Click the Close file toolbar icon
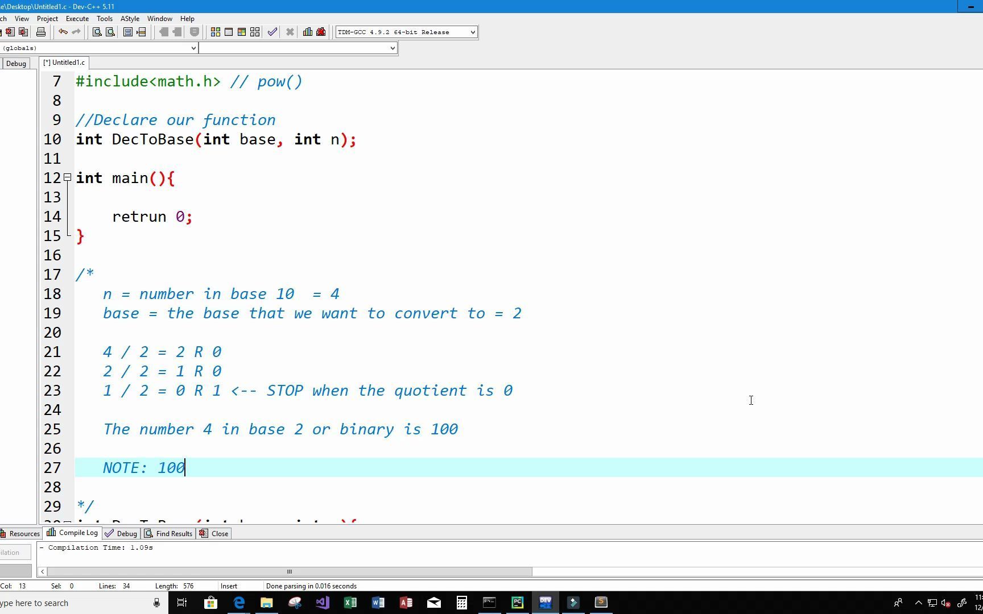Image resolution: width=983 pixels, height=614 pixels. [x=10, y=32]
